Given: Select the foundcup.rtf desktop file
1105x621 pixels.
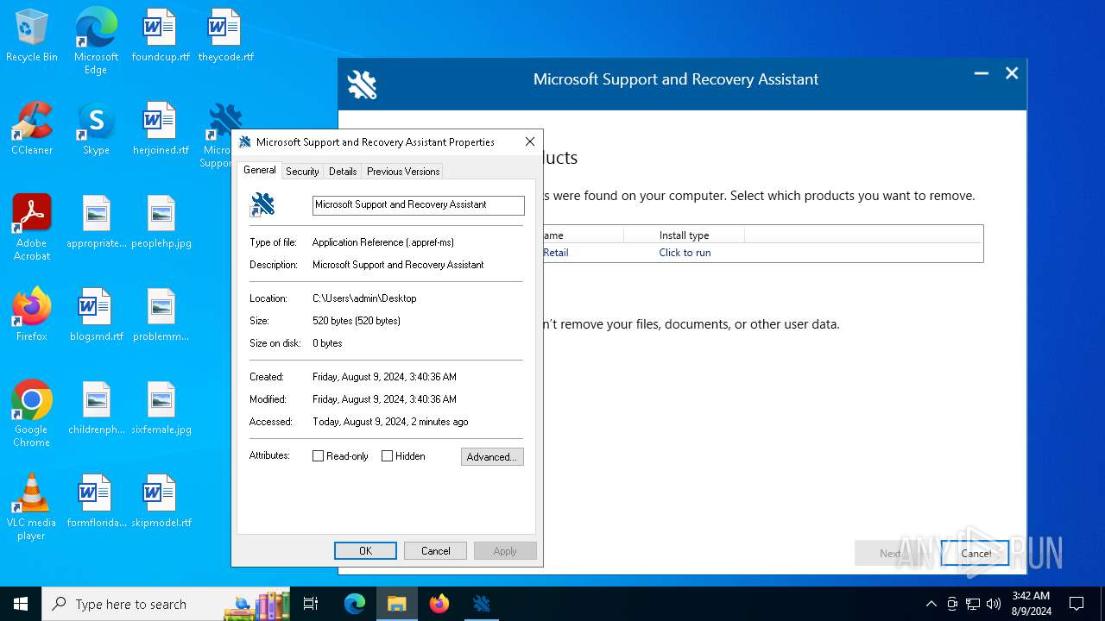Looking at the screenshot, I should click(x=161, y=36).
